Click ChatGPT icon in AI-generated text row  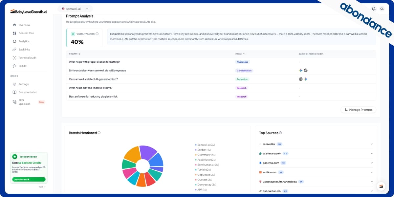pos(301,79)
